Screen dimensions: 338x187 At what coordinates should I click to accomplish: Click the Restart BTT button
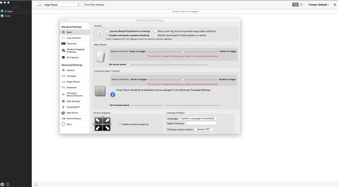click(204, 129)
